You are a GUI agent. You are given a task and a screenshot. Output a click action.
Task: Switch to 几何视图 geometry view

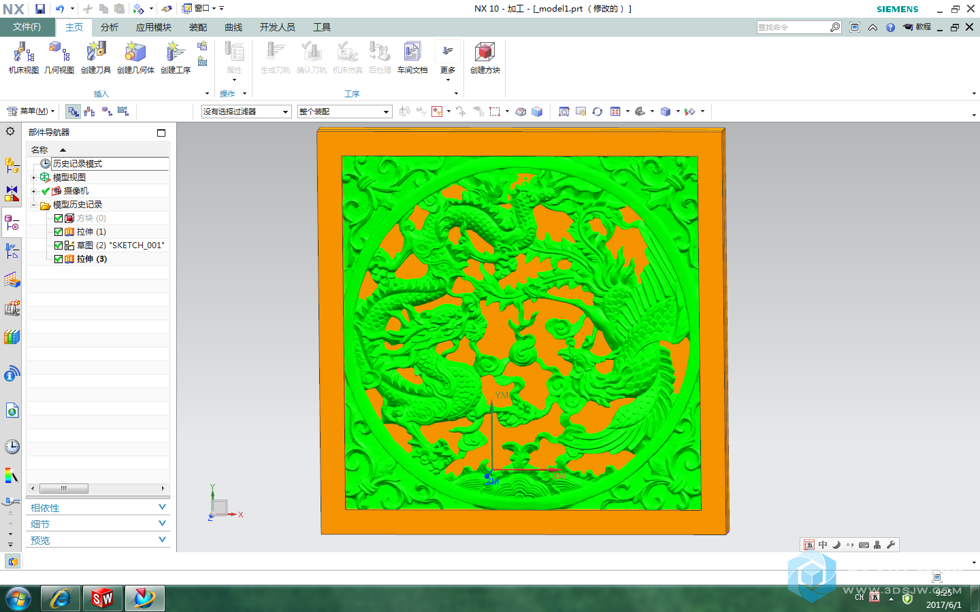(59, 57)
